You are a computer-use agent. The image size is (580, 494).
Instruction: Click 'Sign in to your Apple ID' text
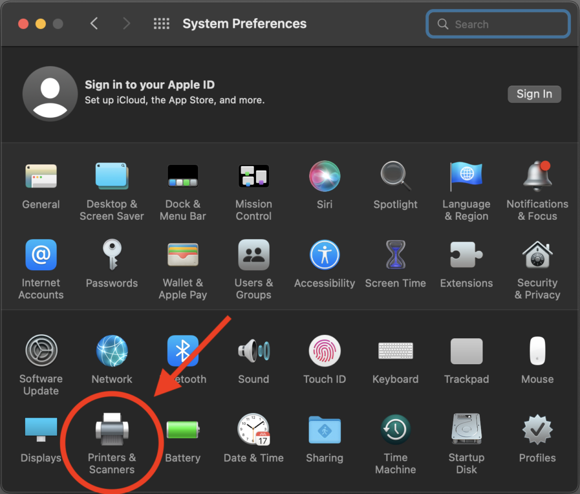click(x=150, y=85)
